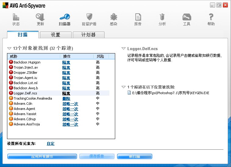Image resolution: width=231 pixels, height=167 pixels.
Task: Click the red threat icon beside Backdoor.Hupigon
Action: click(x=11, y=62)
